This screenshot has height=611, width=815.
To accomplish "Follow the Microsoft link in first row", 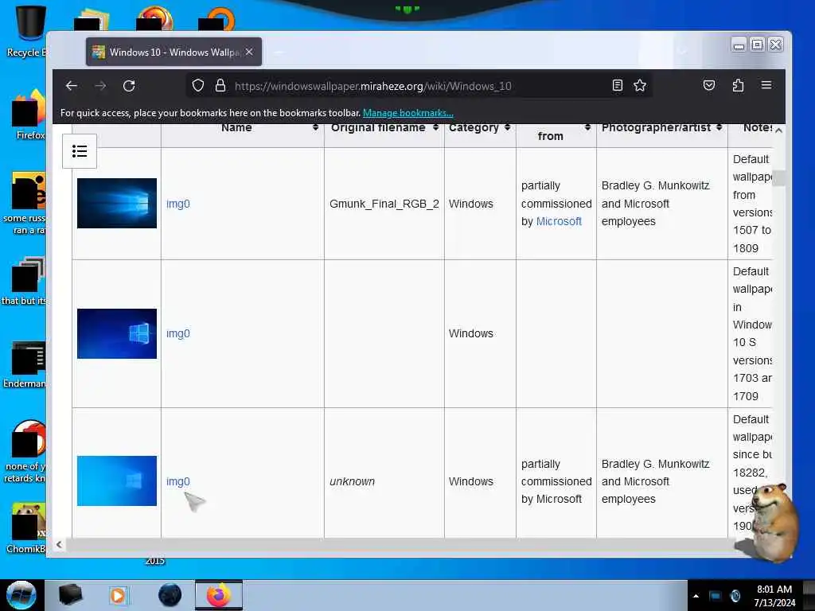I will click(559, 221).
